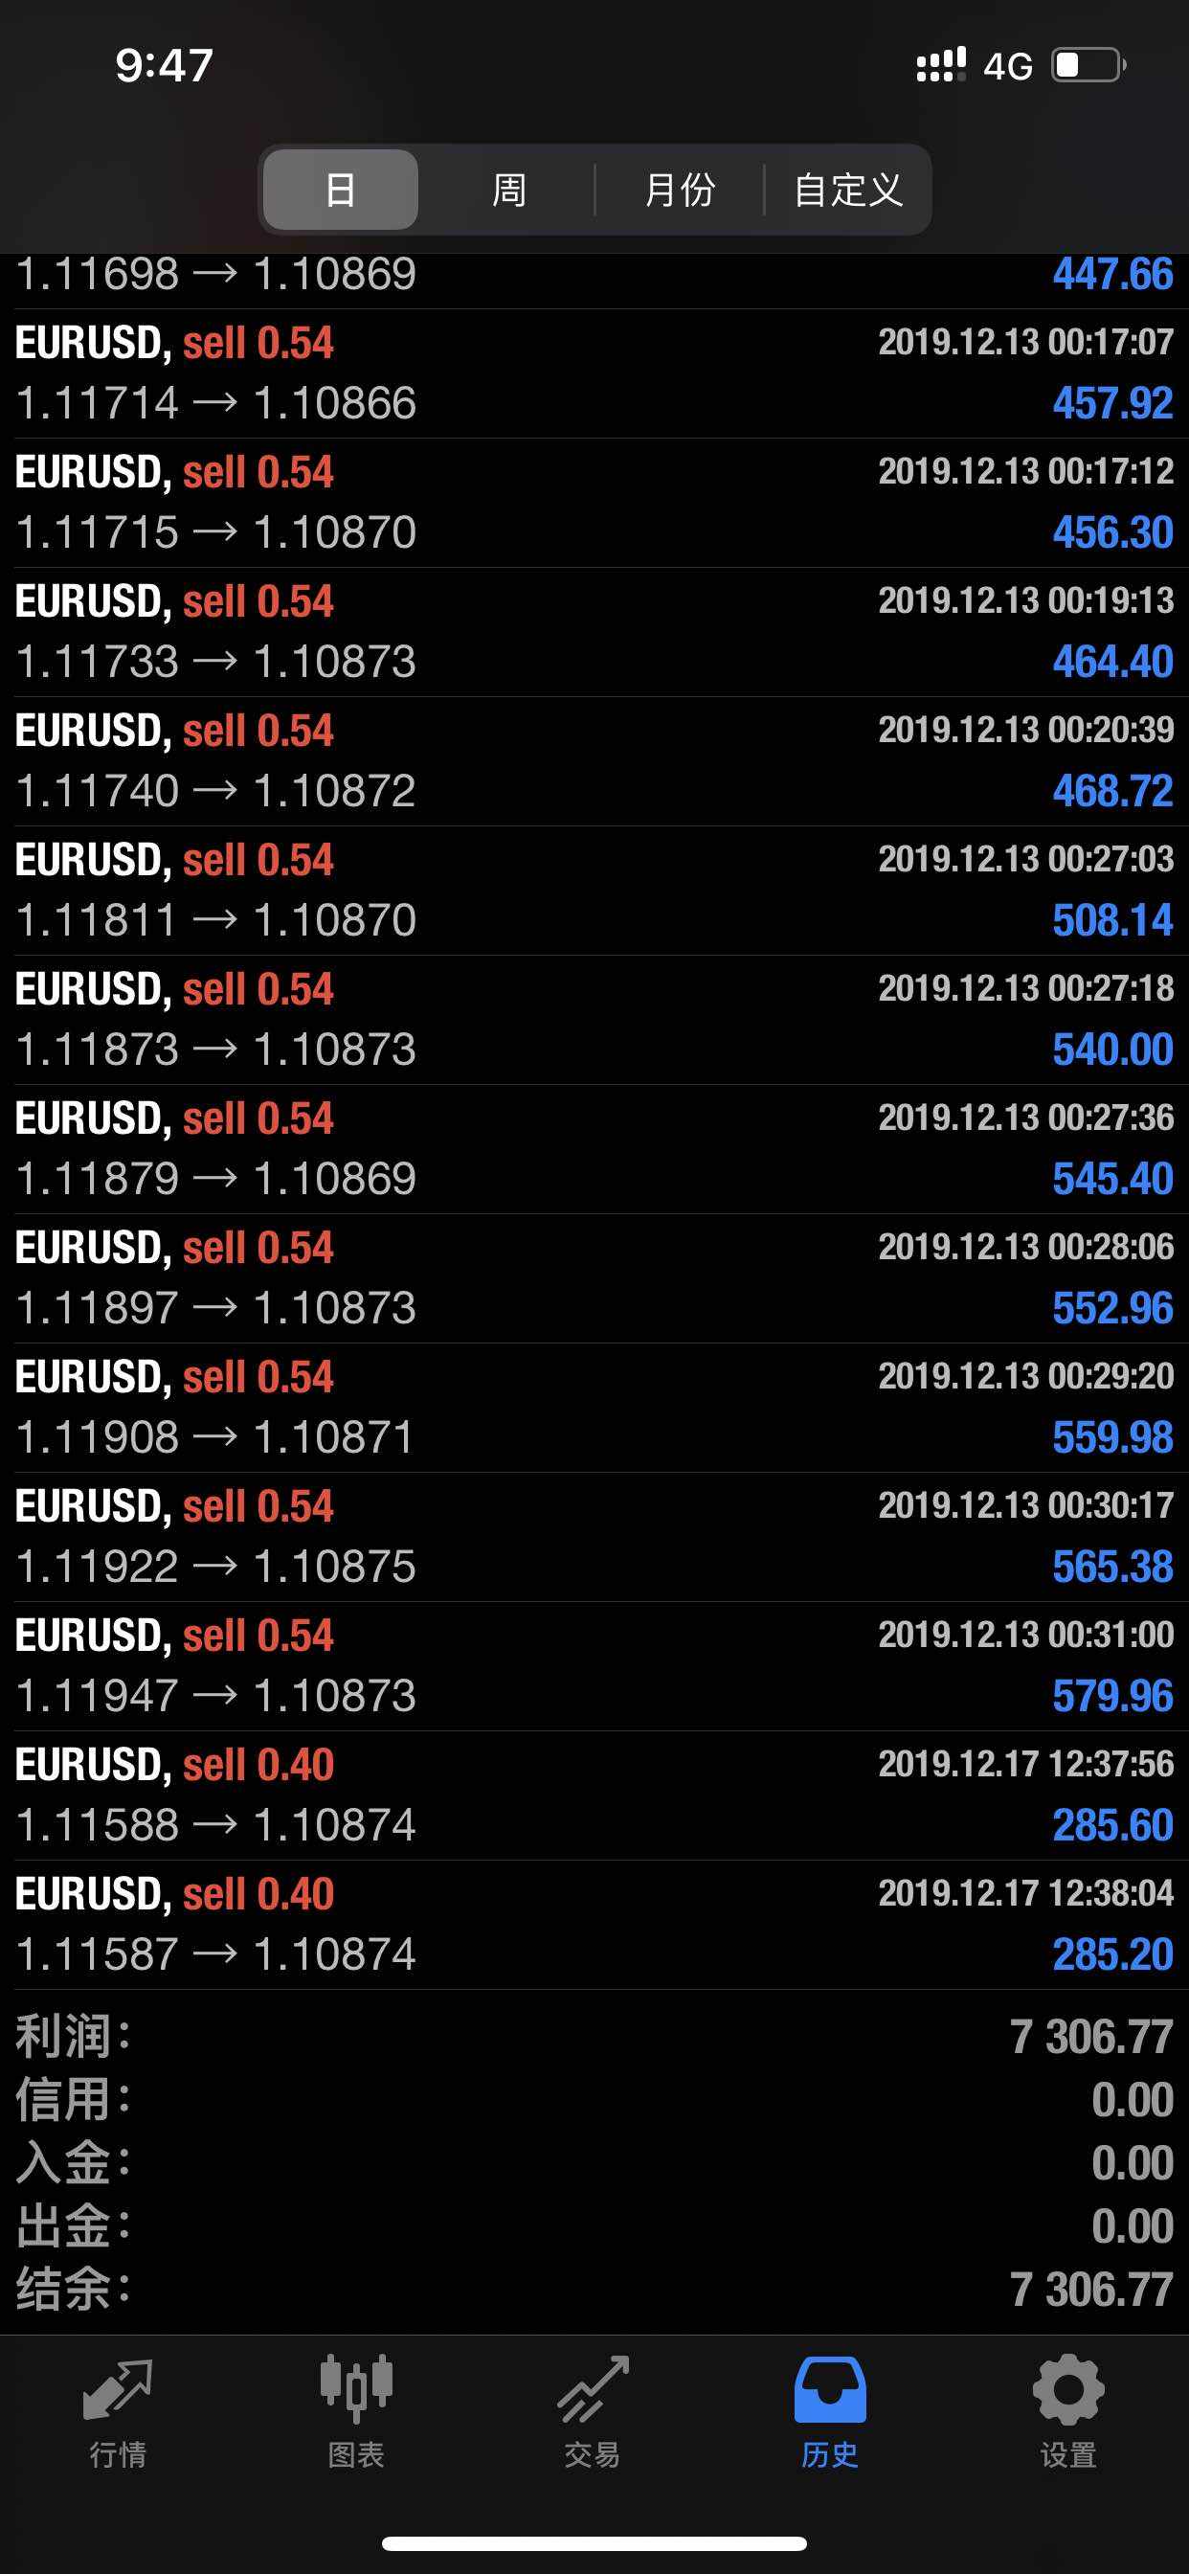Select the sell order closed at 00:19:13
Viewport: 1189px width, 2574px height.
(594, 631)
